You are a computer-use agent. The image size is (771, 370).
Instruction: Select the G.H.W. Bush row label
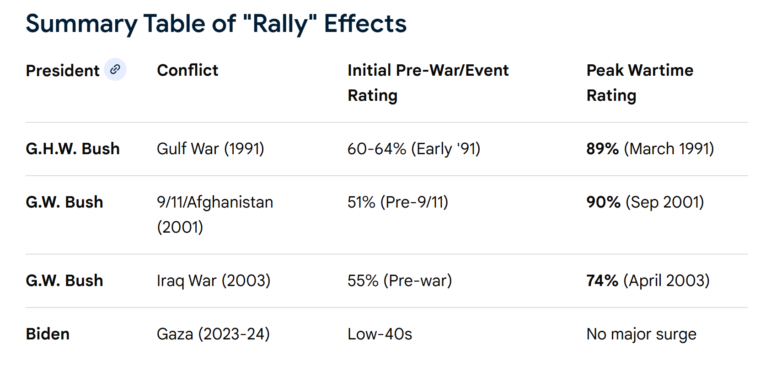click(73, 149)
